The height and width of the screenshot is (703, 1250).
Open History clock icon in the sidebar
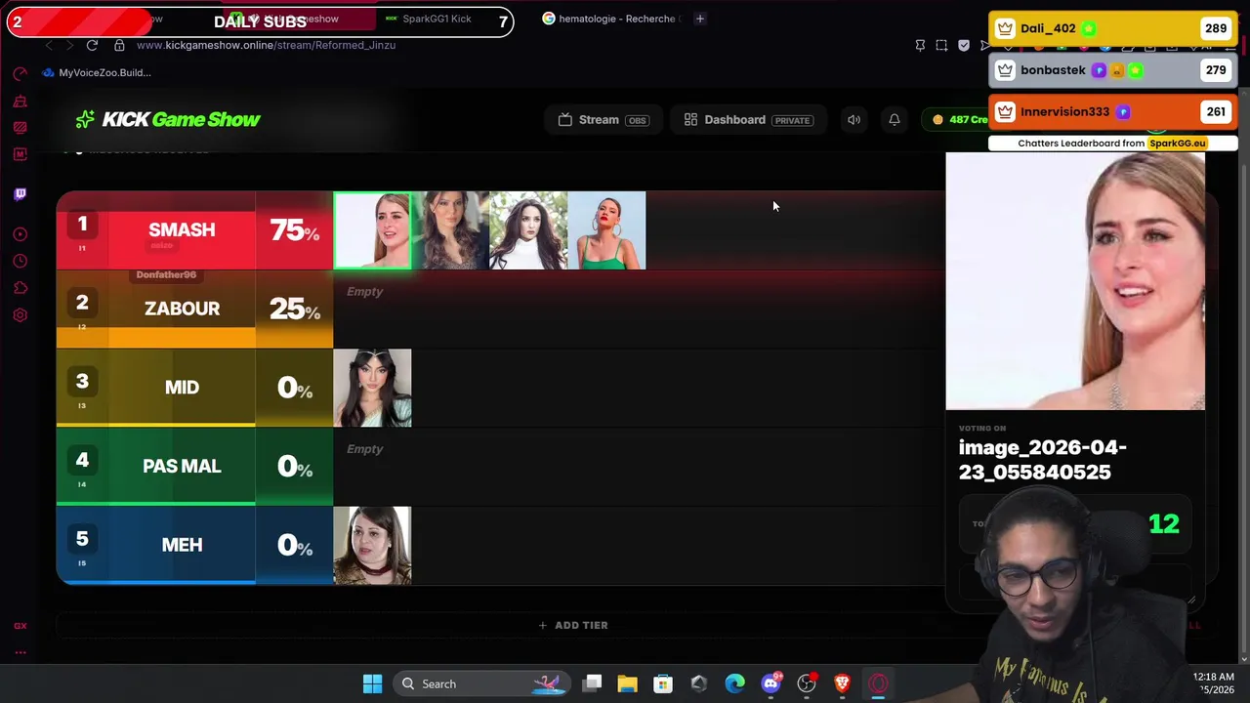(20, 261)
